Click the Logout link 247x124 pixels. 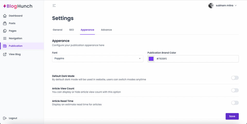(13, 118)
